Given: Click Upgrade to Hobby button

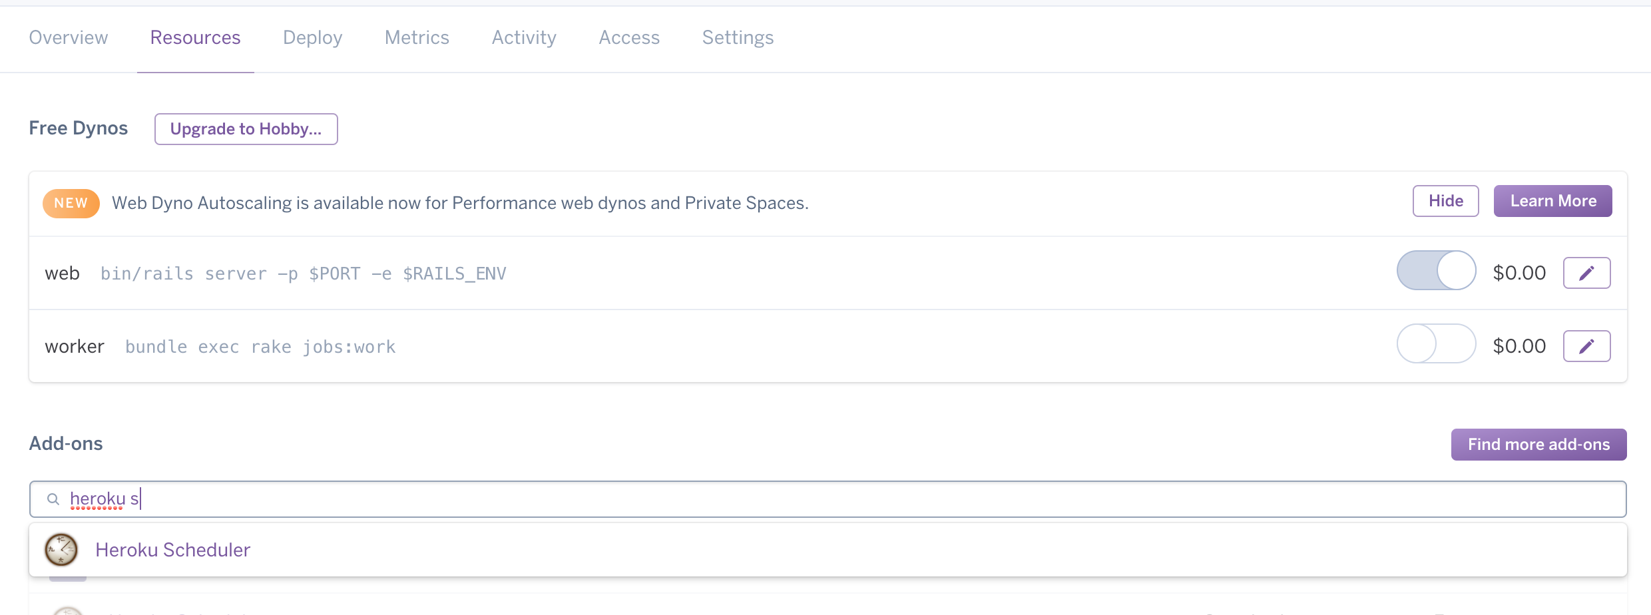Looking at the screenshot, I should 246,129.
